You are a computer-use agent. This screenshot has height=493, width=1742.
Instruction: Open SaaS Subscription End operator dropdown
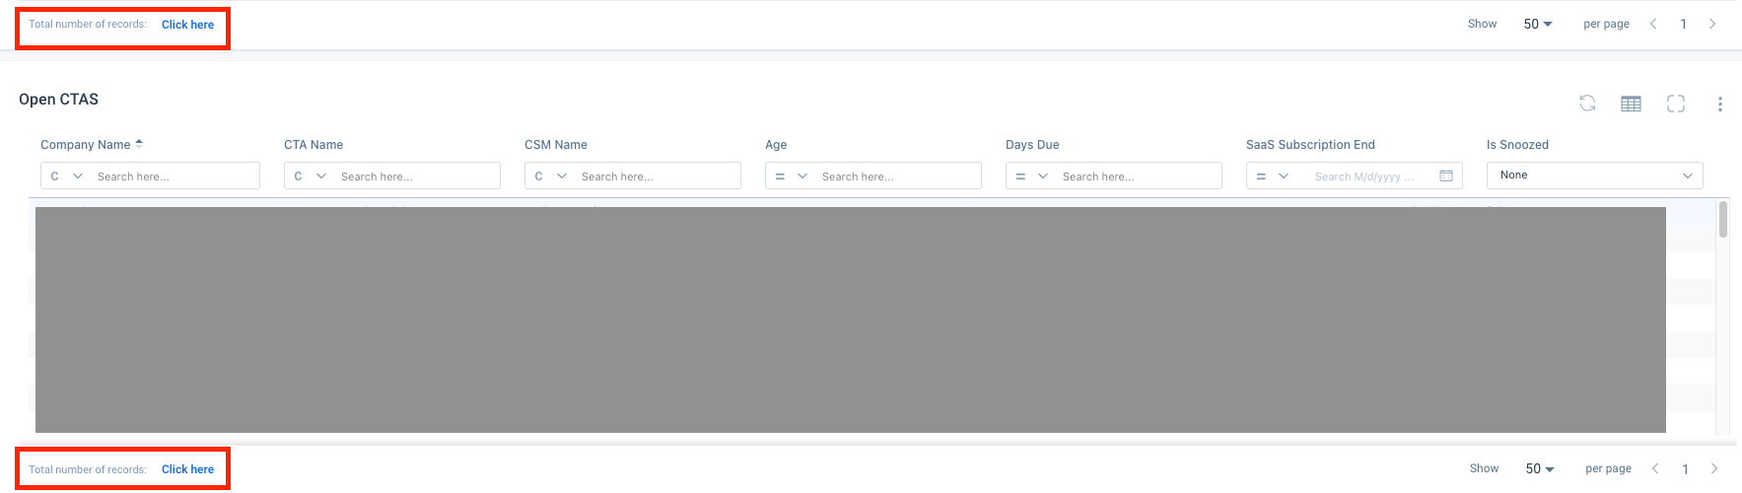[x=1272, y=176]
